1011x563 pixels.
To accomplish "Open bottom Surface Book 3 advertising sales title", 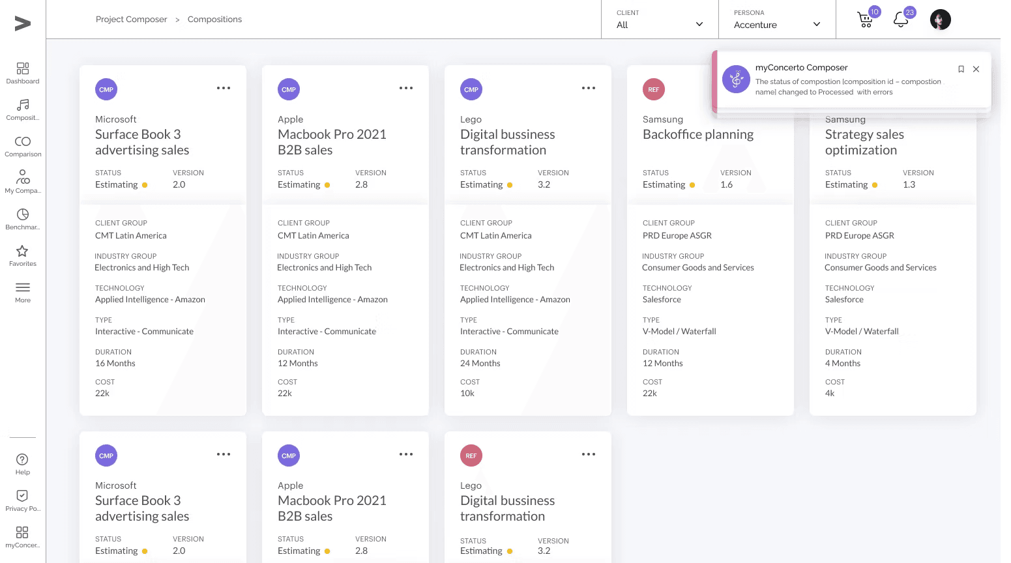I will [x=142, y=508].
